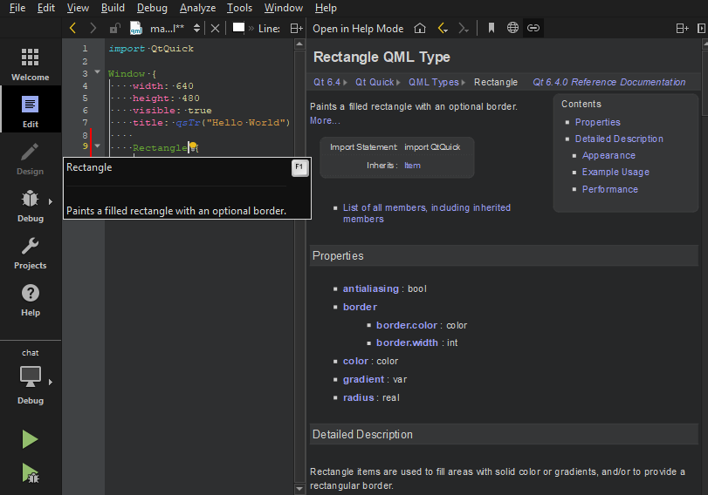This screenshot has width=708, height=495.
Task: Open the Build menu
Action: (x=113, y=8)
